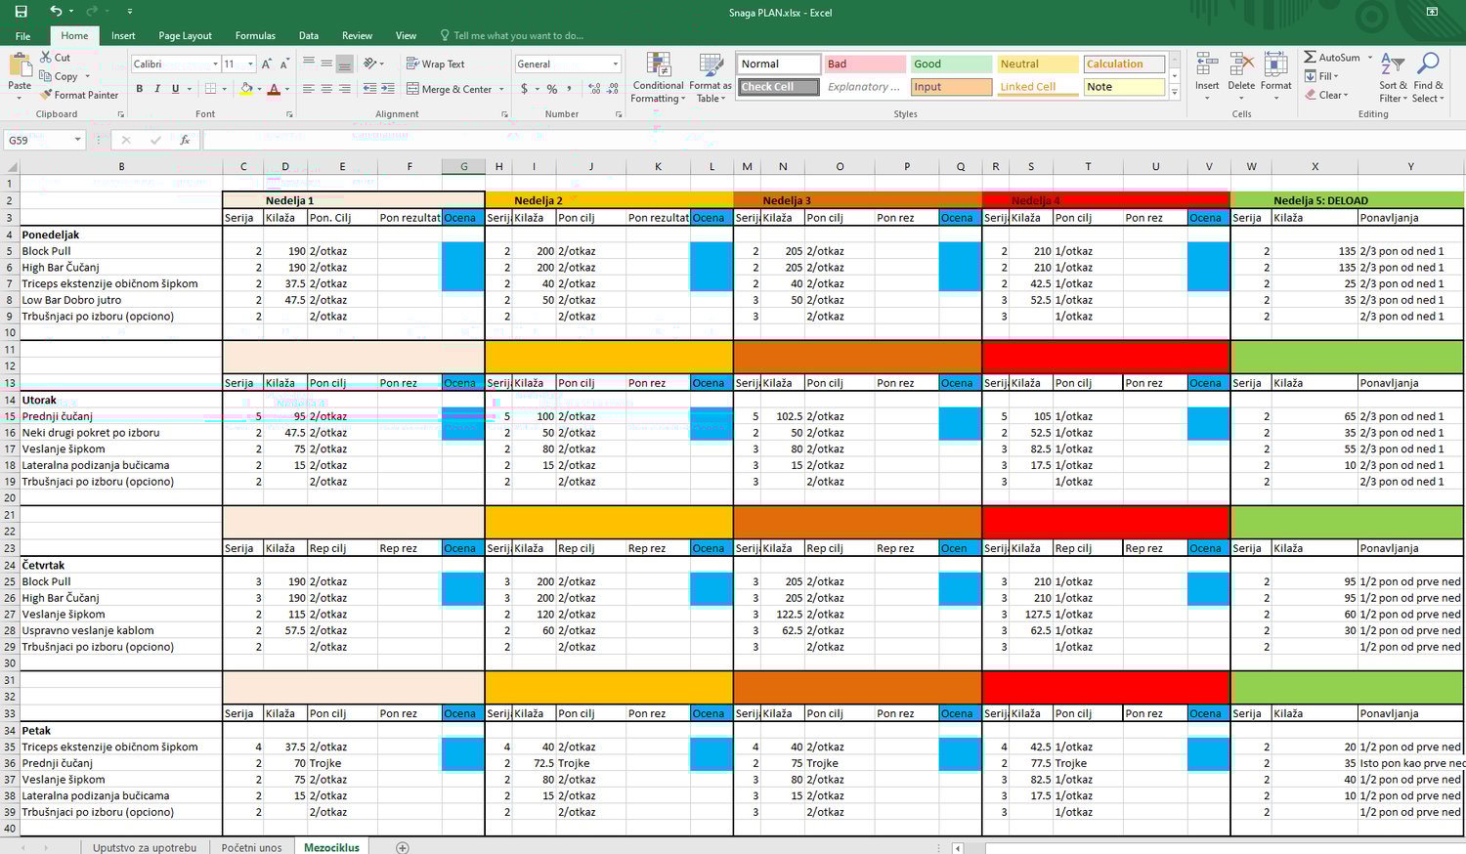Decrease Decimal places
The height and width of the screenshot is (854, 1466).
[613, 89]
